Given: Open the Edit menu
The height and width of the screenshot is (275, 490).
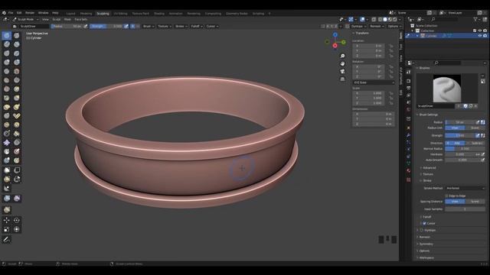Looking at the screenshot, I should pos(19,13).
